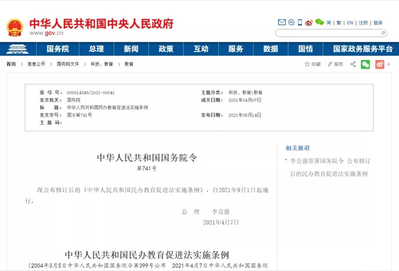
Task: Switch to traditional Chinese 繁
Action: coord(339,23)
